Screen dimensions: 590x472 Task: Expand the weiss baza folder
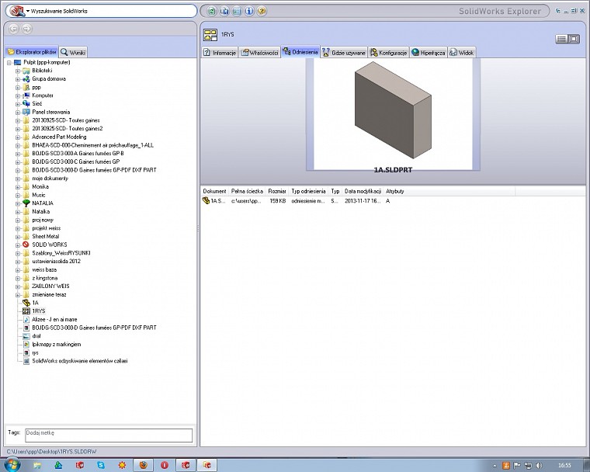pos(17,270)
